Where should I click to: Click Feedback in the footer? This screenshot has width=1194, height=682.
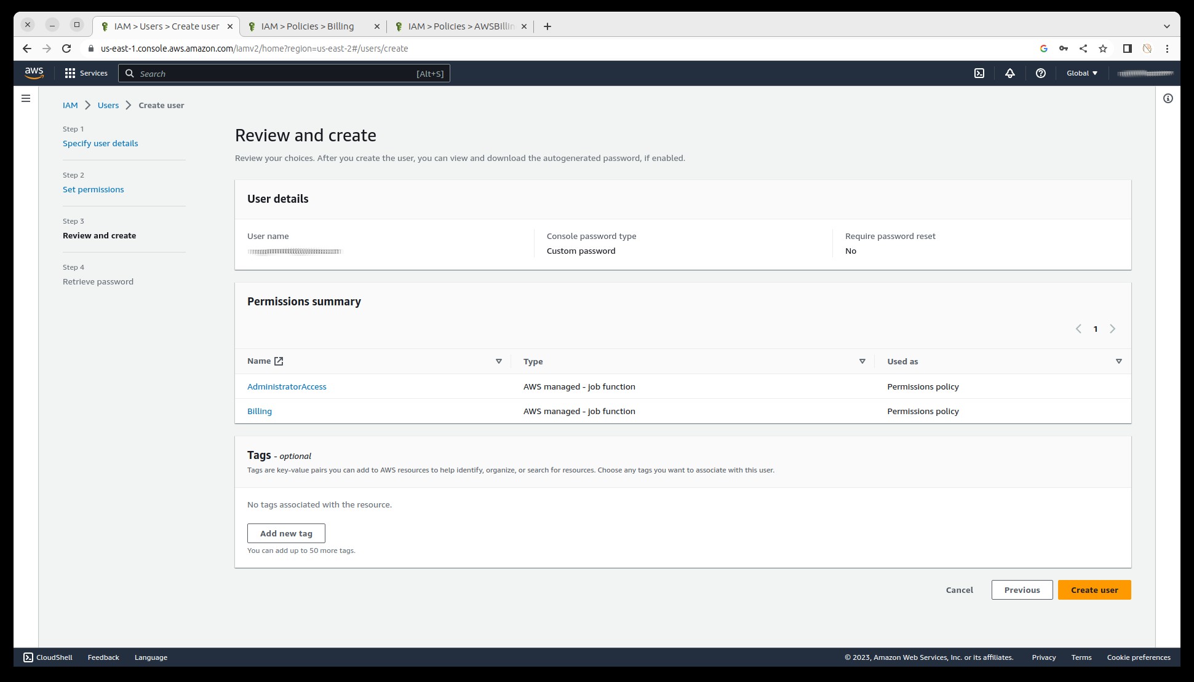[x=103, y=657]
